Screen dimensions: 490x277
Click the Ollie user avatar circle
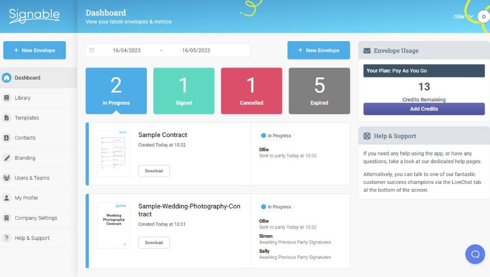(484, 17)
